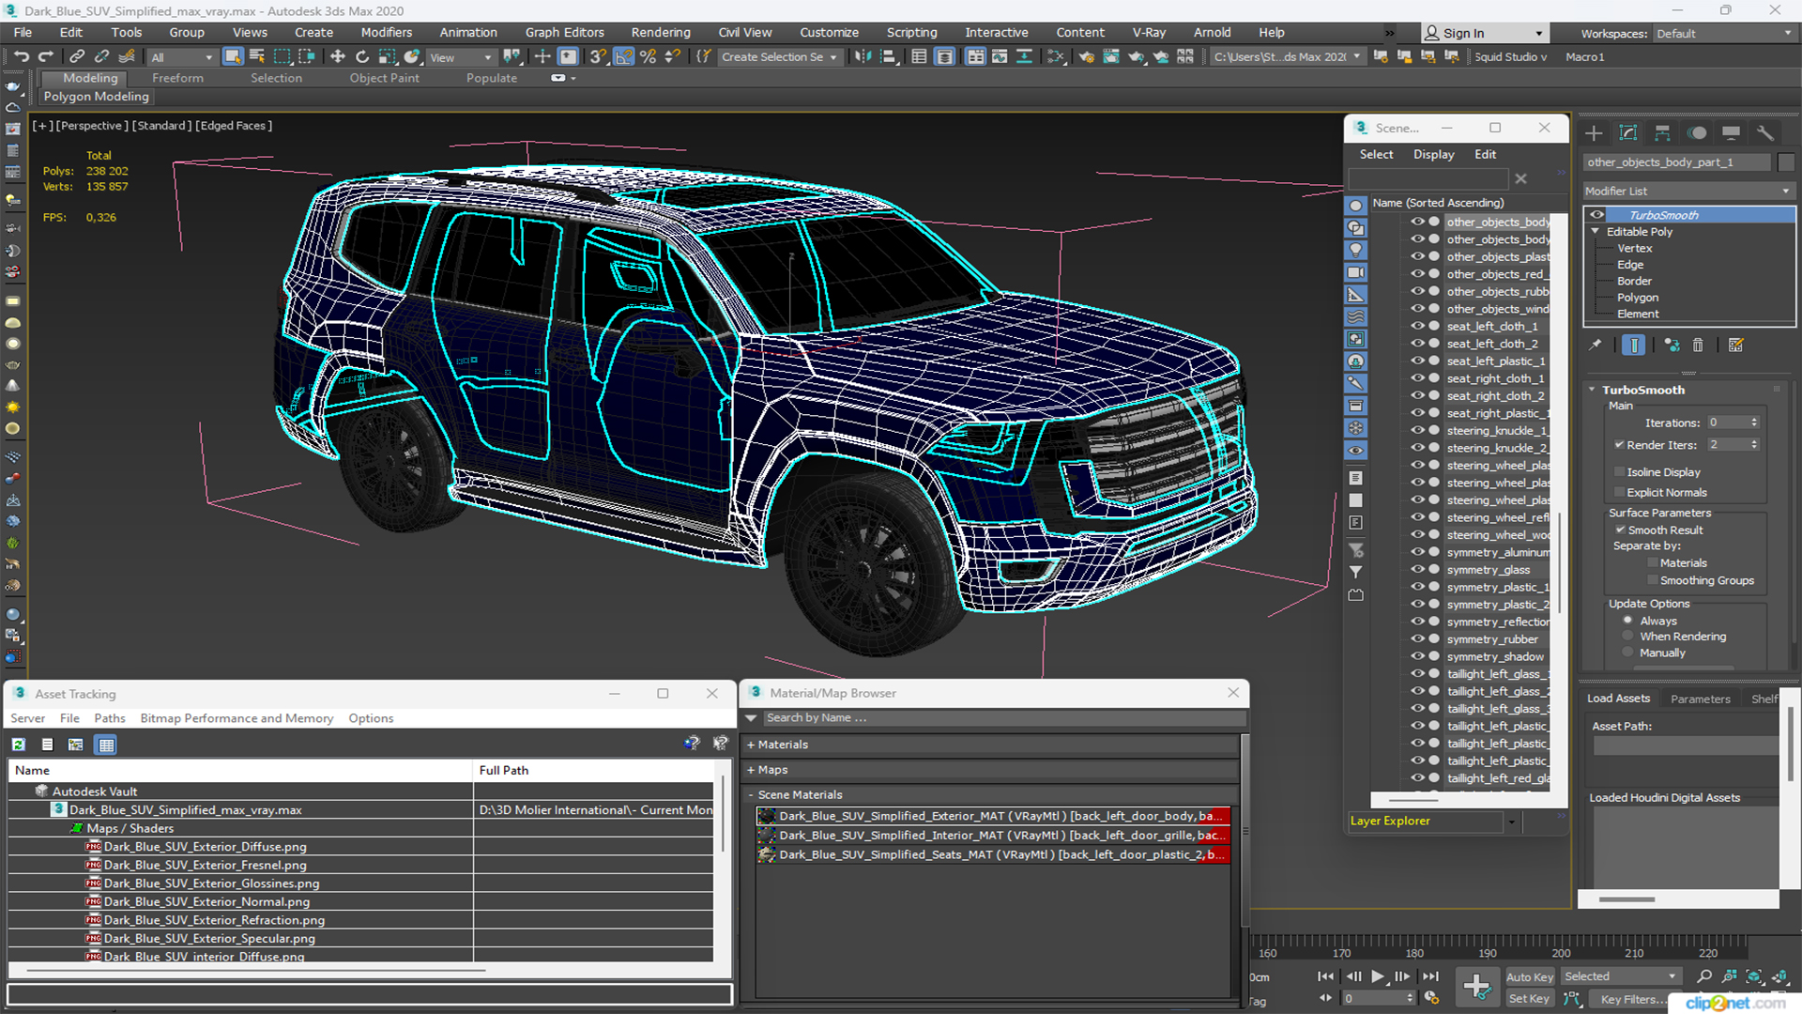1802x1014 pixels.
Task: Toggle Angle Snap in main toolbar
Action: [x=623, y=57]
